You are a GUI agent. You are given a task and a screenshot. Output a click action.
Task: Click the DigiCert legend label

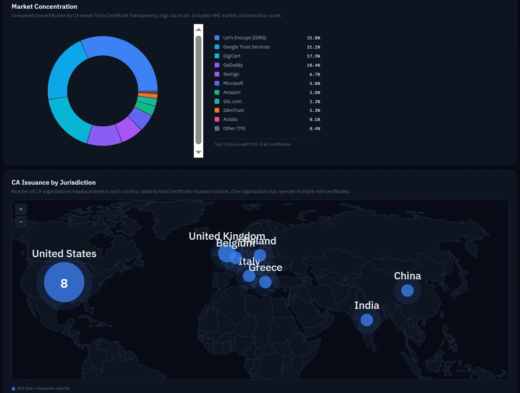tap(232, 56)
